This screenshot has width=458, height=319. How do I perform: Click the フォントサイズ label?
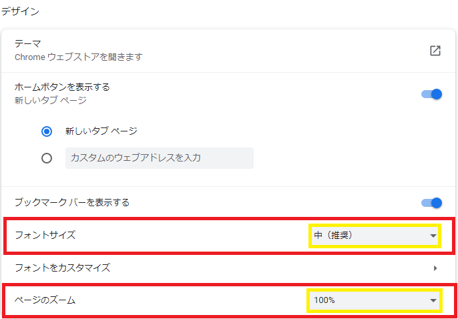pyautogui.click(x=45, y=235)
